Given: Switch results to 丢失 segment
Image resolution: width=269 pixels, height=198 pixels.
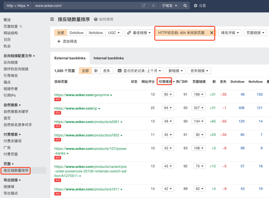Looking at the screenshot, I should tap(106, 71).
